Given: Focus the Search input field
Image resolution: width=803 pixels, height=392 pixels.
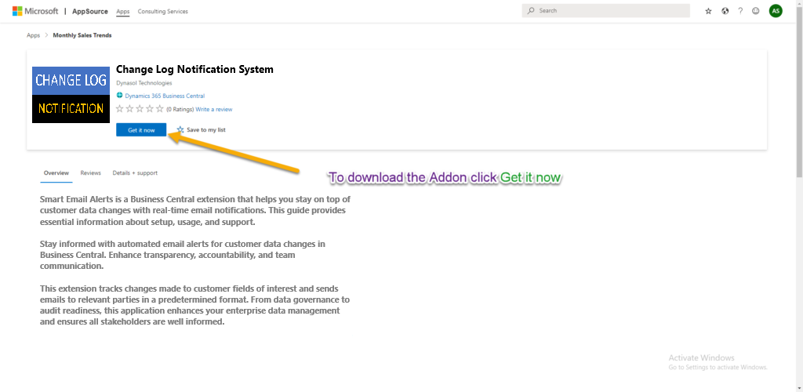Looking at the screenshot, I should tap(612, 11).
